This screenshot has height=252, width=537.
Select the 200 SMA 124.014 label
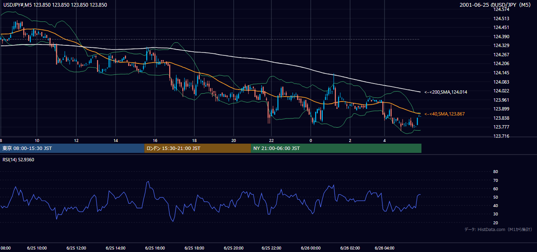pos(446,92)
